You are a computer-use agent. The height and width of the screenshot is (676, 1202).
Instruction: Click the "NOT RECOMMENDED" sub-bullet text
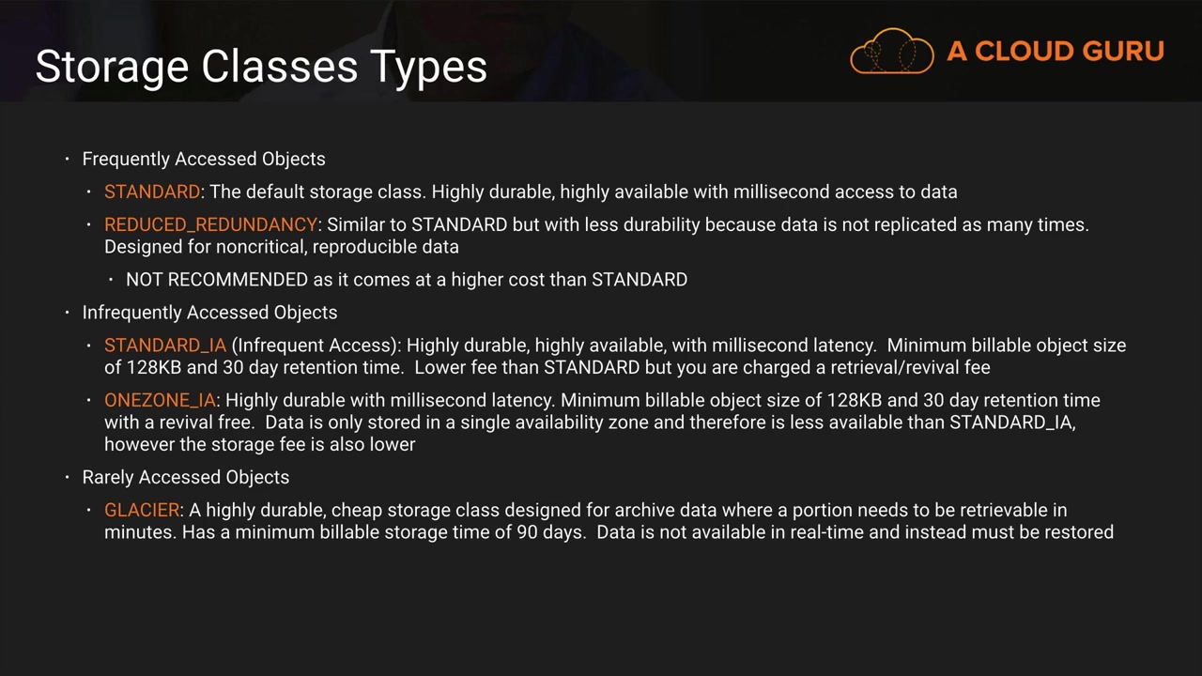(217, 280)
